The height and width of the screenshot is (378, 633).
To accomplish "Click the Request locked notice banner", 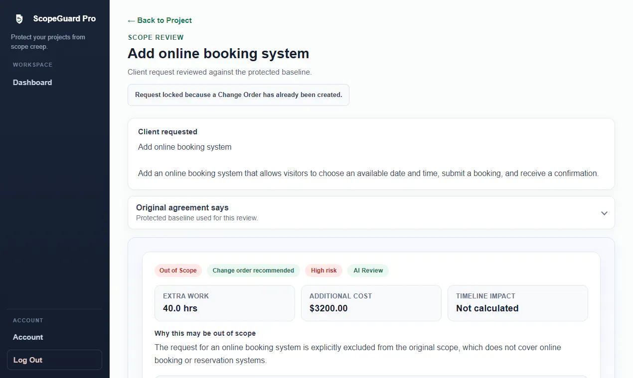I will coord(238,95).
